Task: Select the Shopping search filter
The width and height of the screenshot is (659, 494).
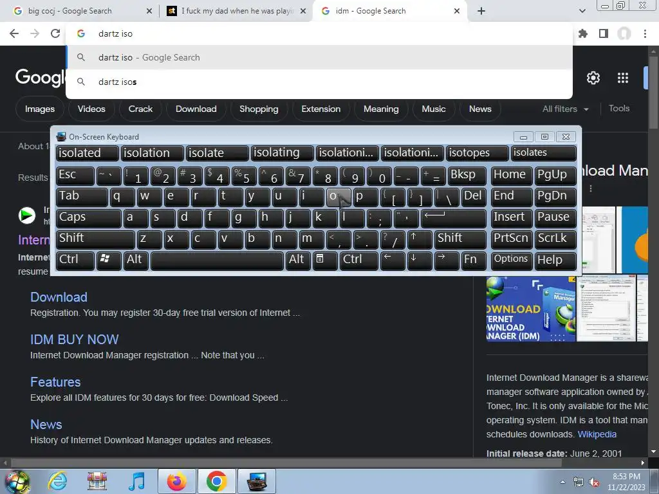Action: click(259, 109)
